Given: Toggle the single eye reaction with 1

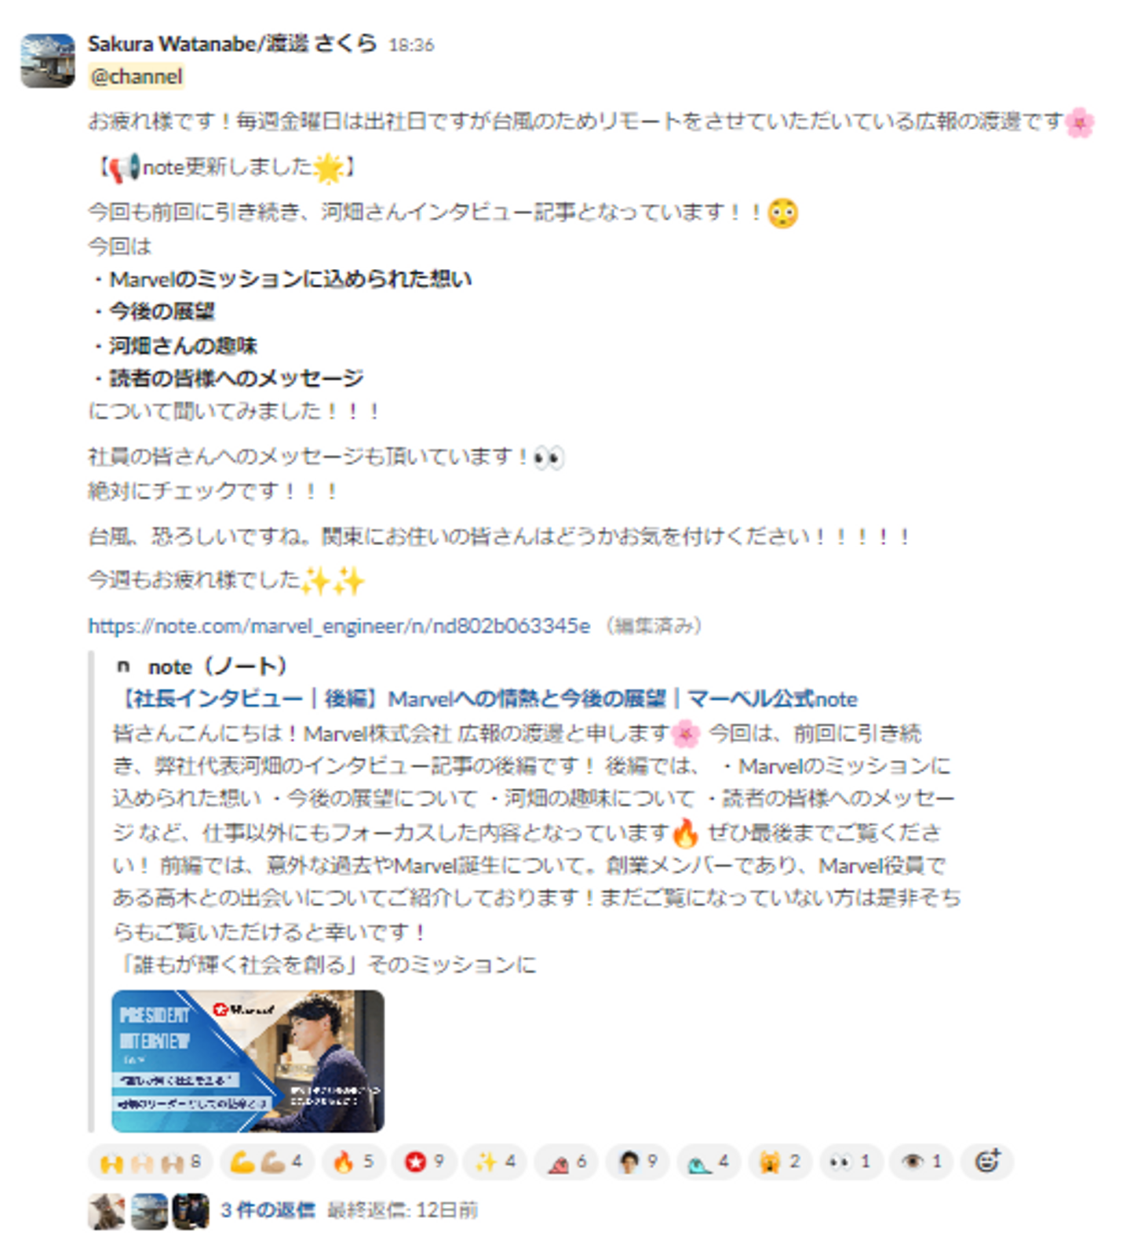Looking at the screenshot, I should (x=921, y=1162).
